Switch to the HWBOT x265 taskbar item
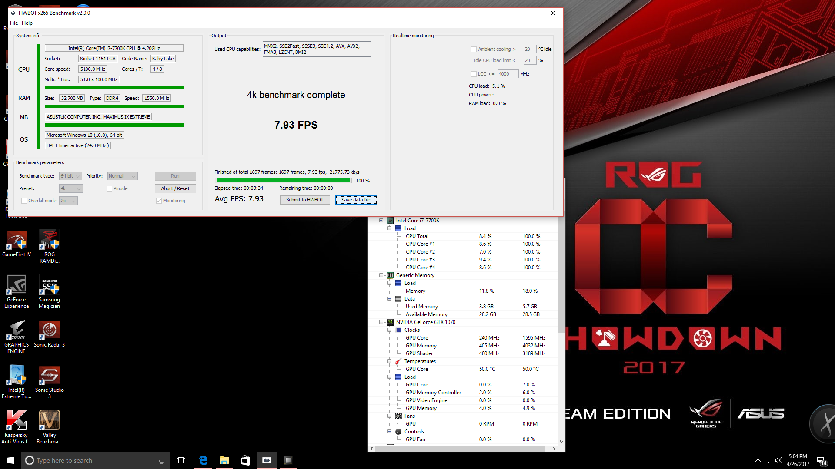The height and width of the screenshot is (469, 835). coord(267,460)
